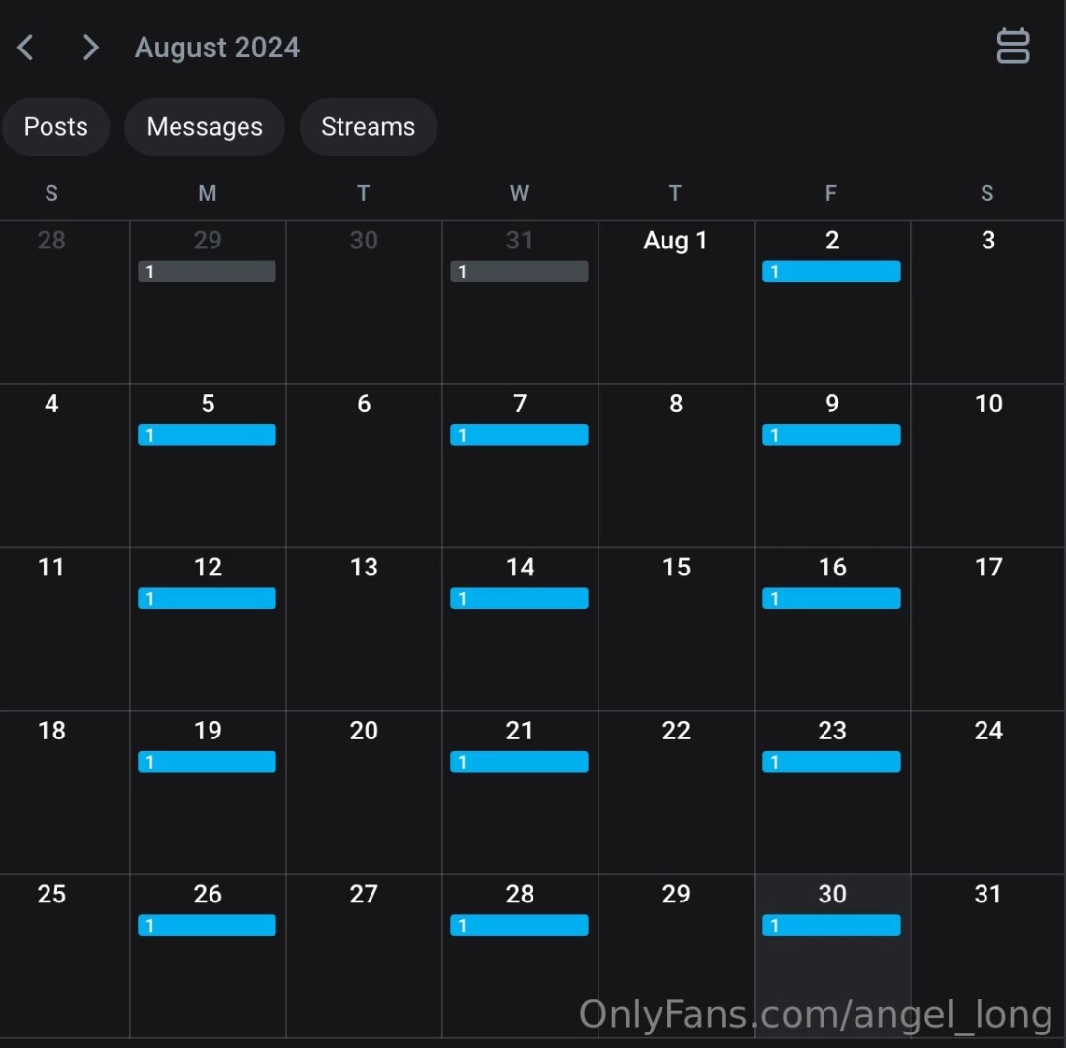Click the August 2024 month title
Viewport: 1066px width, 1048px height.
pyautogui.click(x=216, y=47)
